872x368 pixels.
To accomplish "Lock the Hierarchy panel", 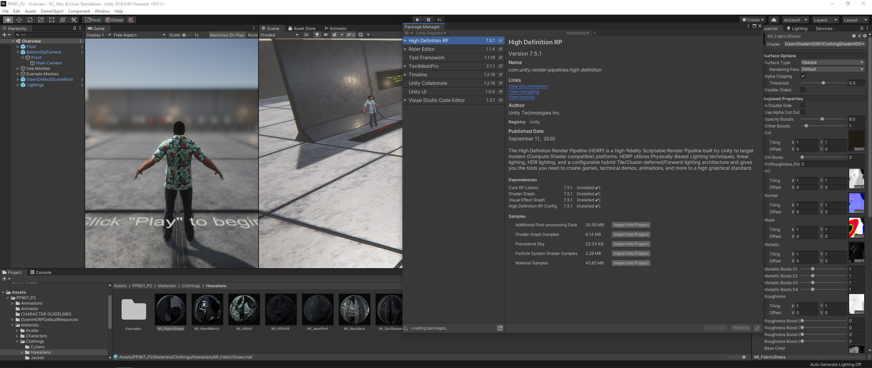I will coord(74,28).
